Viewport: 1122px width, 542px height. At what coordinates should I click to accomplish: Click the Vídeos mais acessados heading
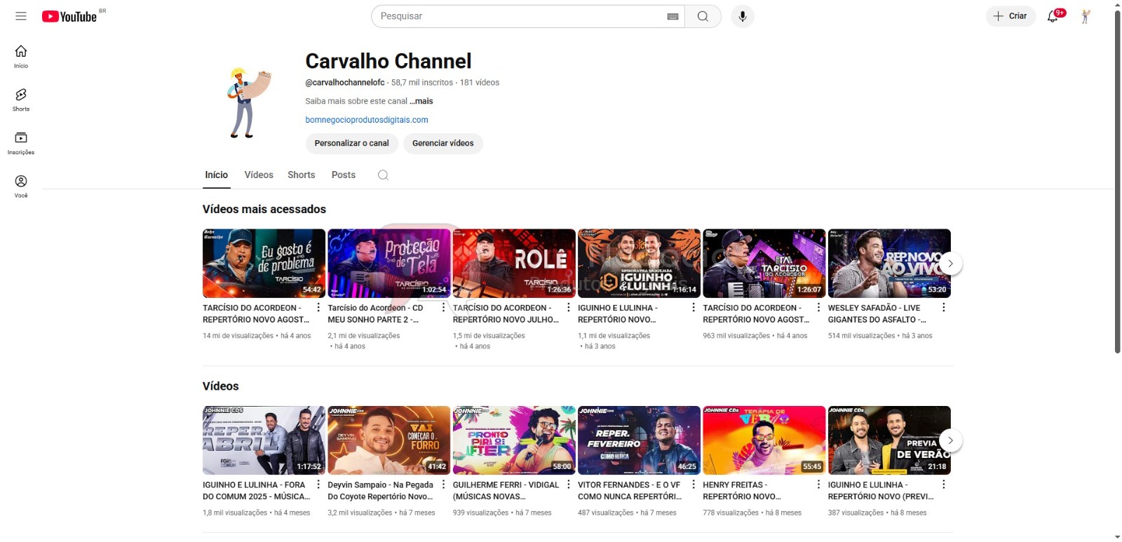[x=264, y=210]
